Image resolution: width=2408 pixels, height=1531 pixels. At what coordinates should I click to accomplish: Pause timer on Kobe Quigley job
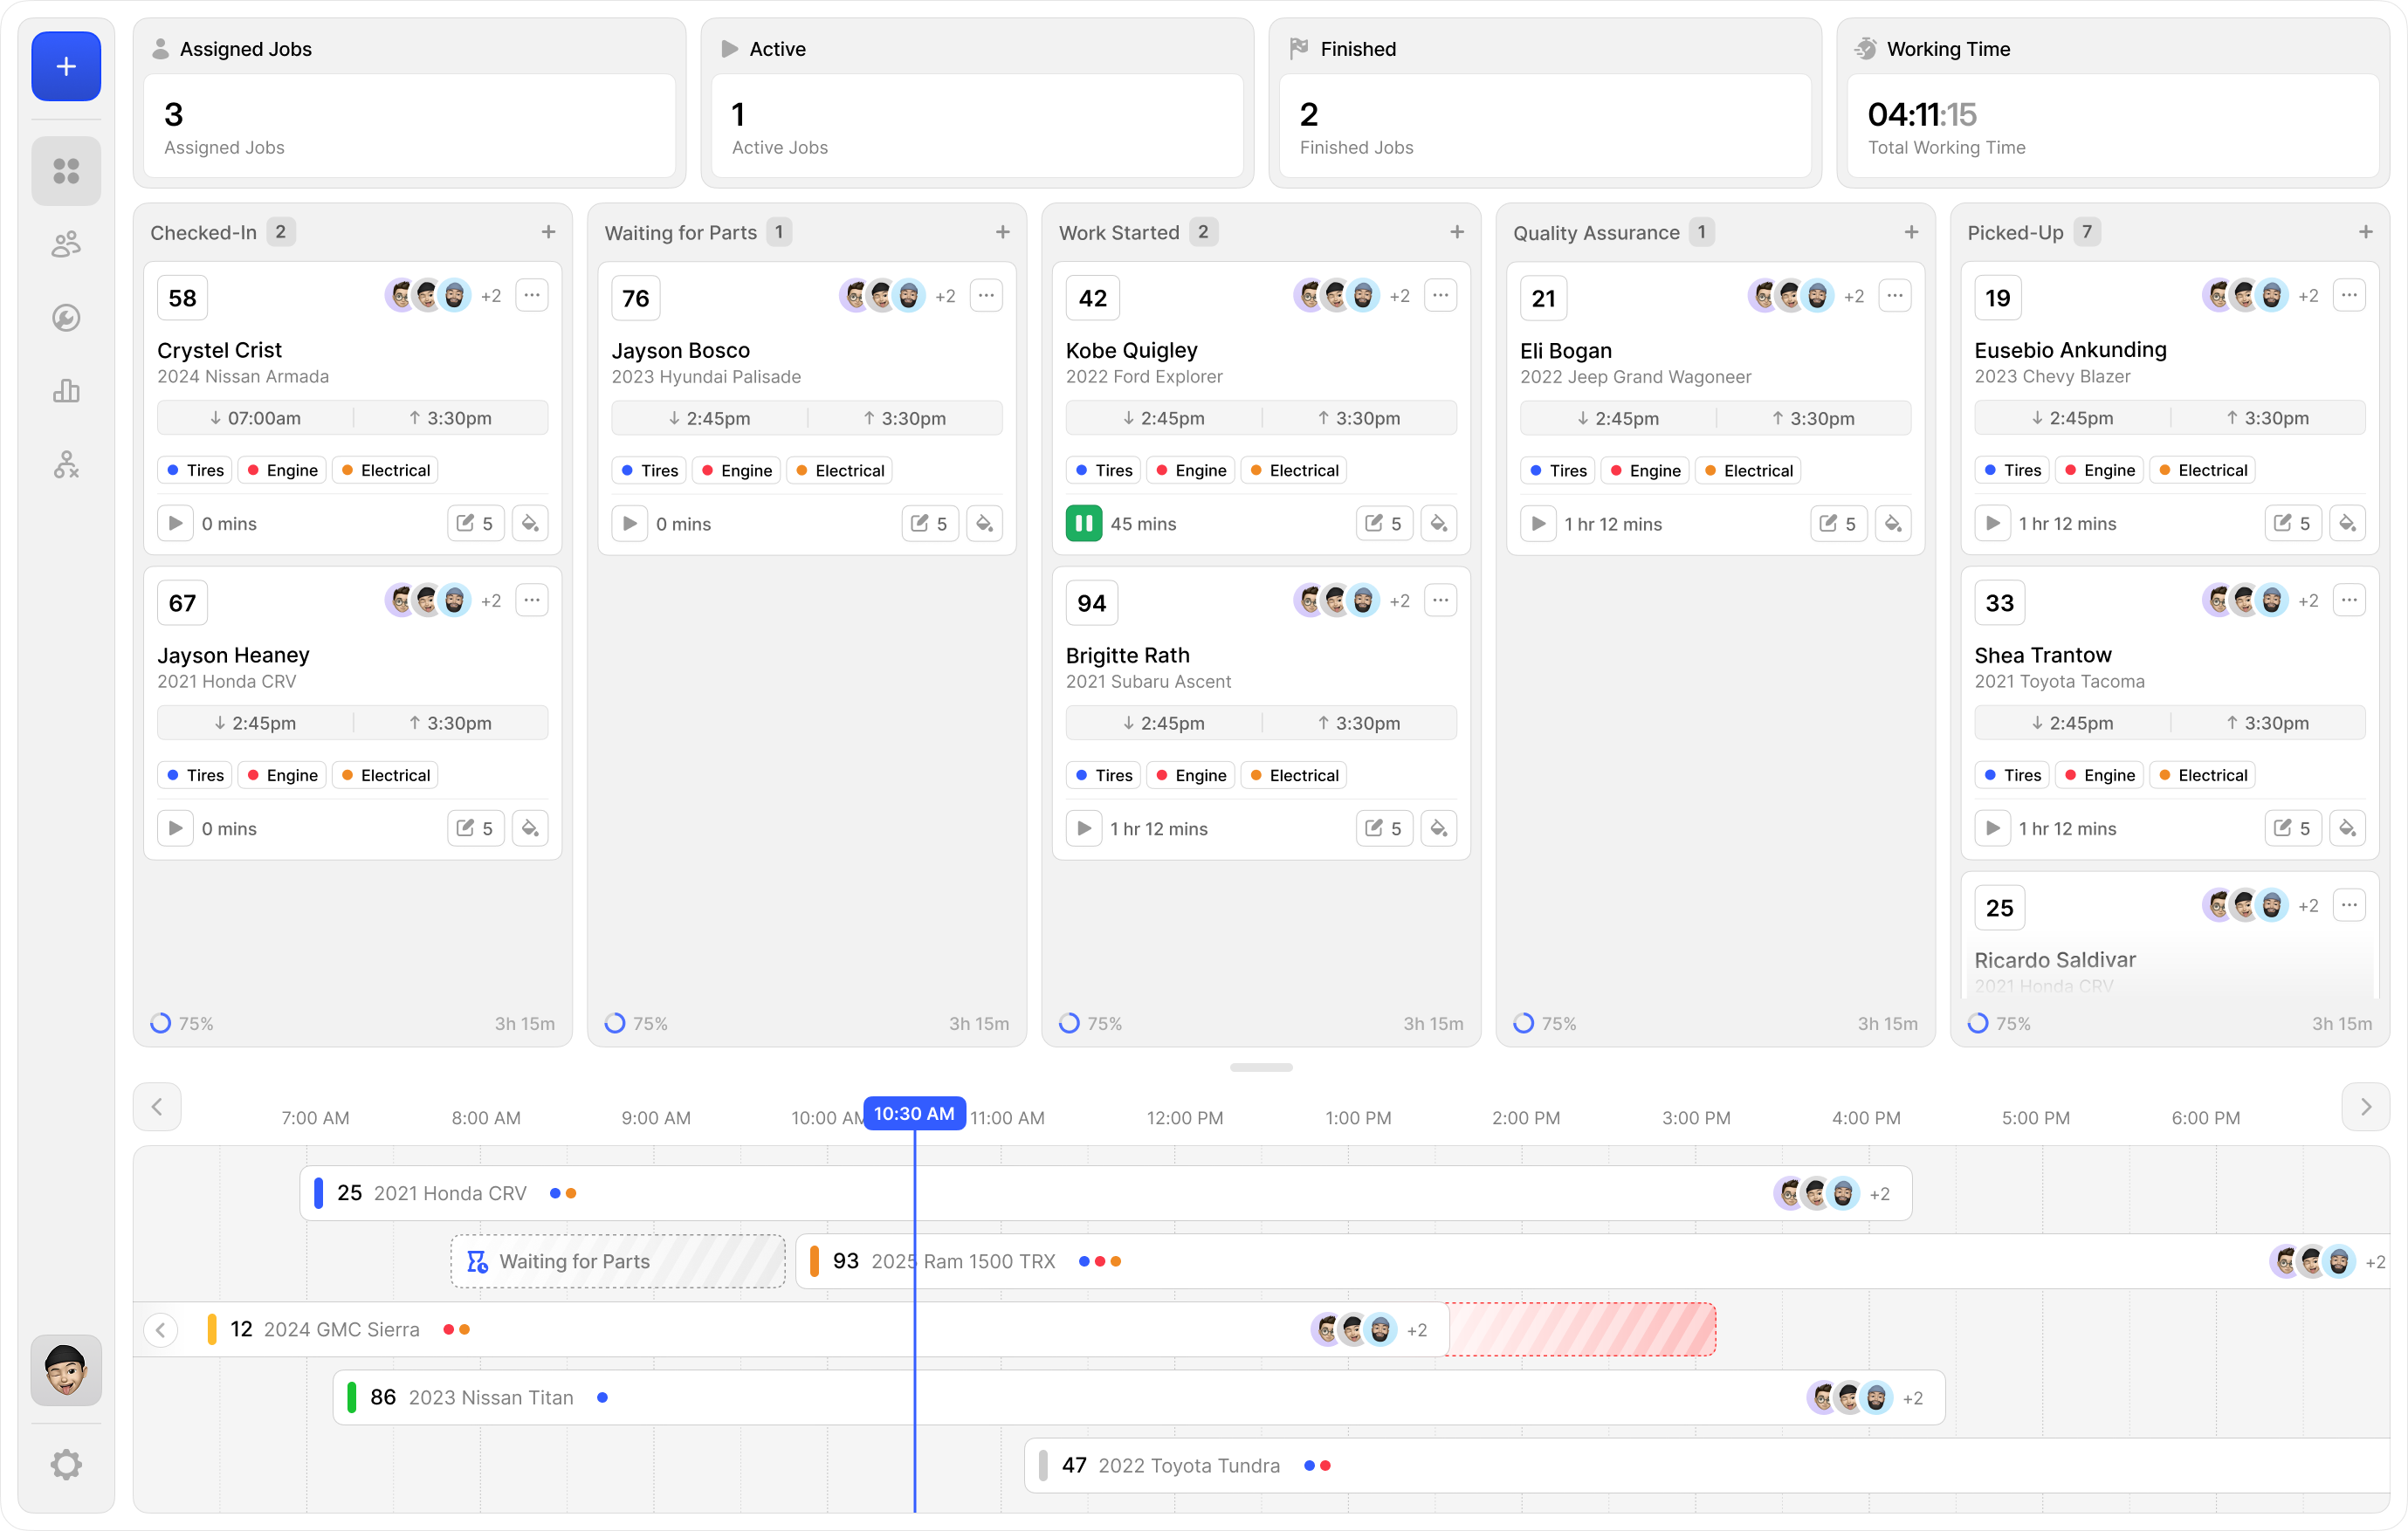point(1083,523)
